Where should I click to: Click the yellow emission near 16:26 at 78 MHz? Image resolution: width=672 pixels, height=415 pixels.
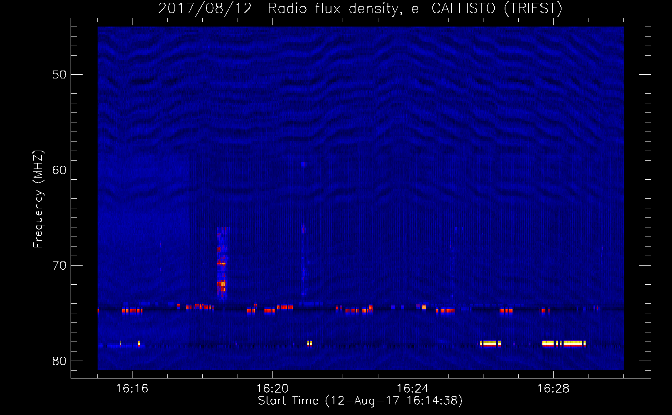pyautogui.click(x=491, y=343)
